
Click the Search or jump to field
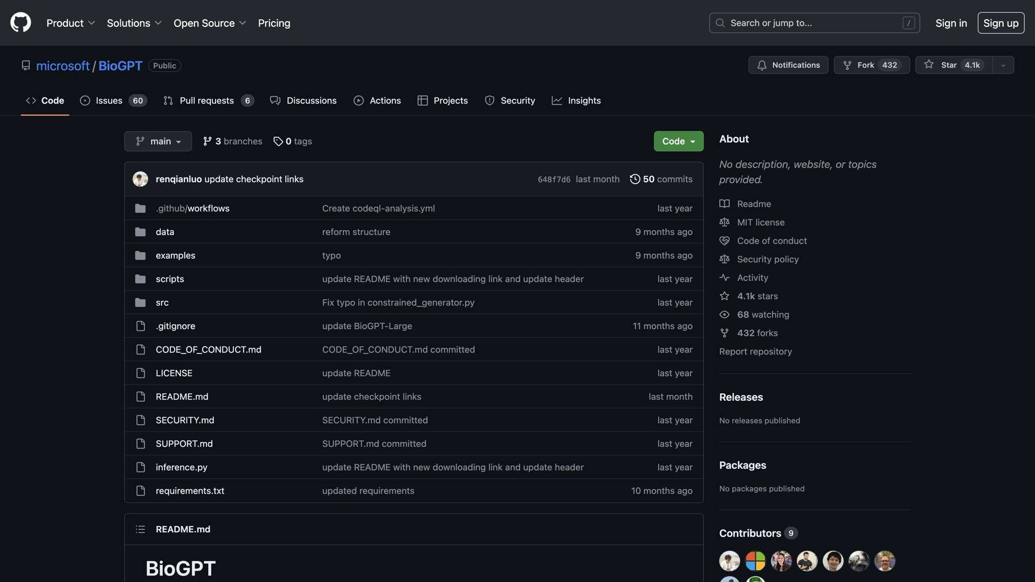(814, 23)
